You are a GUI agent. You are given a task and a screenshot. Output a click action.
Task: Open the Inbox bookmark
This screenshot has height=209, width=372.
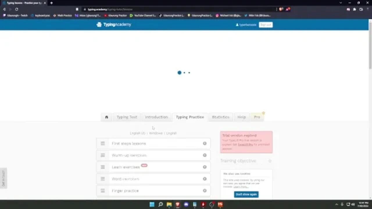[x=88, y=15]
